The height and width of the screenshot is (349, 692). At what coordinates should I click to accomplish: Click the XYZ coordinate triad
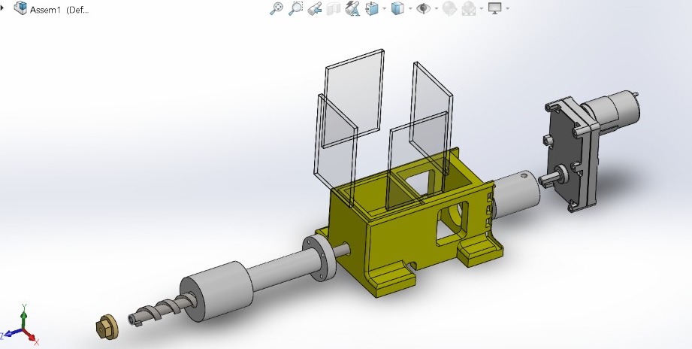pos(21,326)
